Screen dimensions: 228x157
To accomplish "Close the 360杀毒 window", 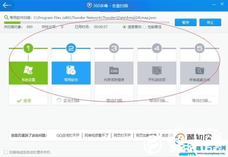I will coord(222,4).
